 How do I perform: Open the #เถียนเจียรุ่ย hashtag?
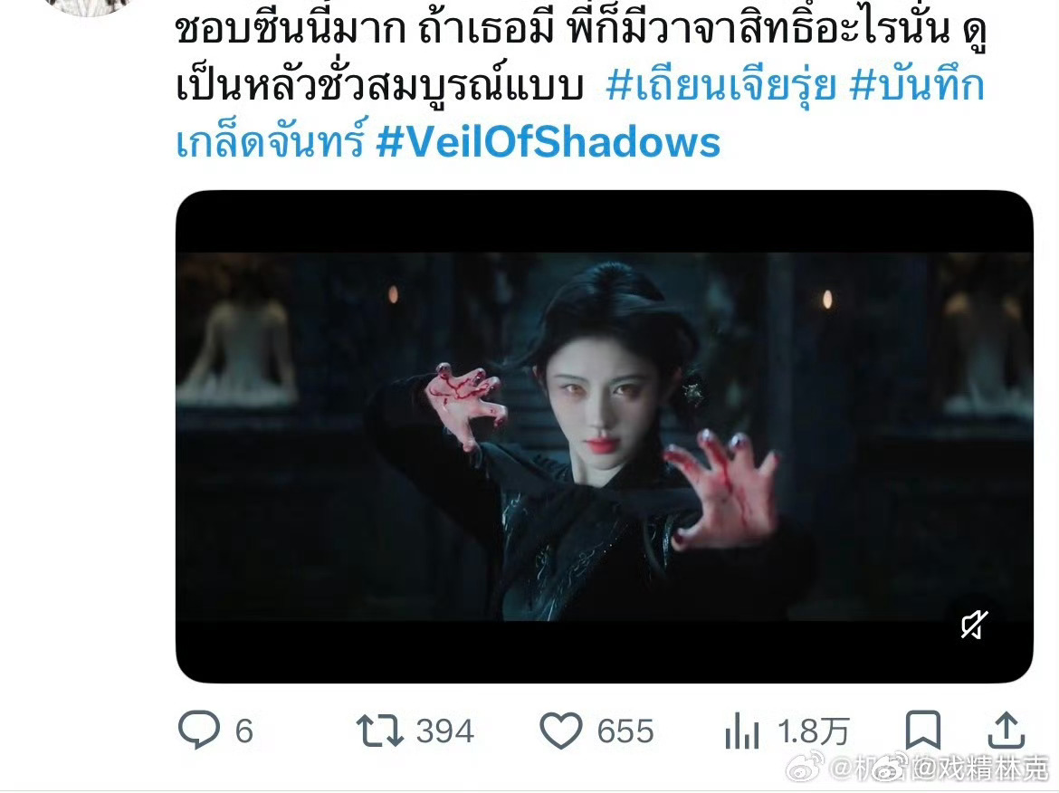coord(721,87)
